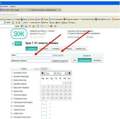Open the Справка menu

[13, 6]
